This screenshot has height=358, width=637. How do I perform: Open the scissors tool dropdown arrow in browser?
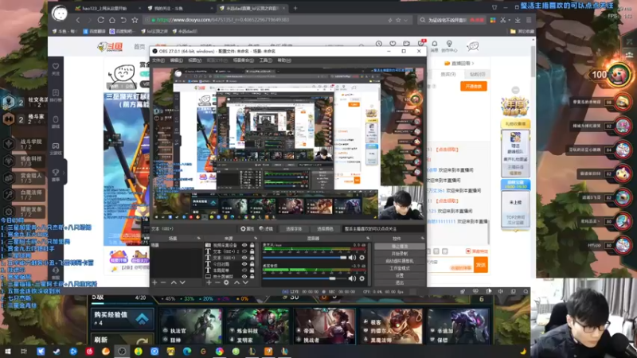coord(509,20)
